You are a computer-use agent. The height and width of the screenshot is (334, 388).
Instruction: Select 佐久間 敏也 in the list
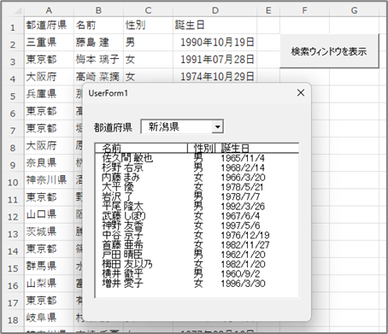(197, 158)
